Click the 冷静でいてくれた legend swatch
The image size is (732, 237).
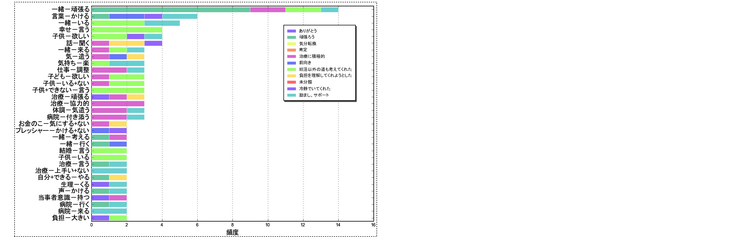(x=291, y=89)
